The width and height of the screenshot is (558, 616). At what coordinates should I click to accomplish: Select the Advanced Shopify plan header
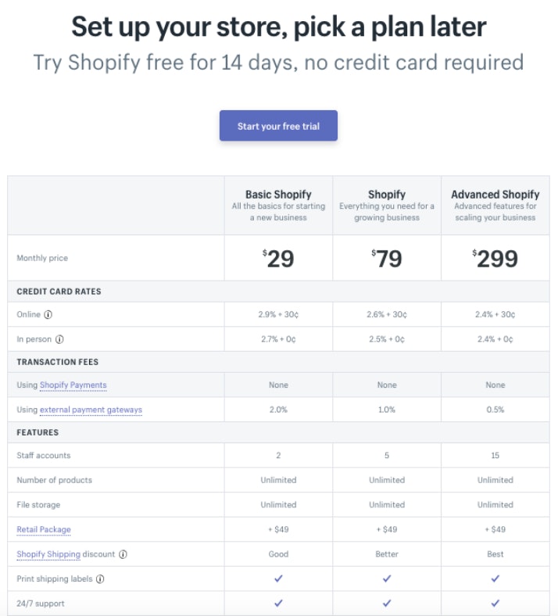click(x=495, y=195)
